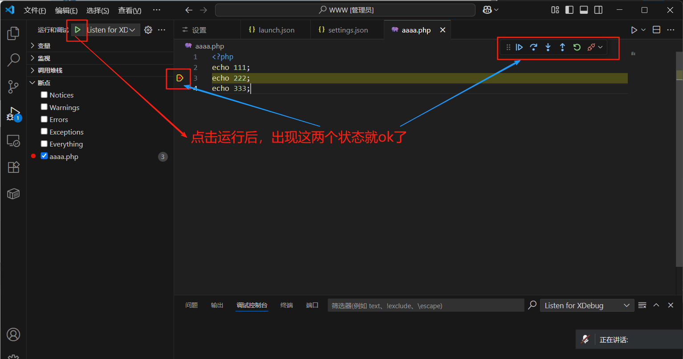The width and height of the screenshot is (683, 359).
Task: Switch to the 设置 tab
Action: 207,30
